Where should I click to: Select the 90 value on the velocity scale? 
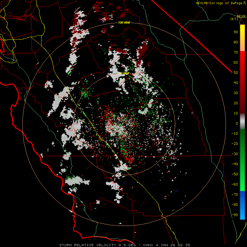click(236, 32)
